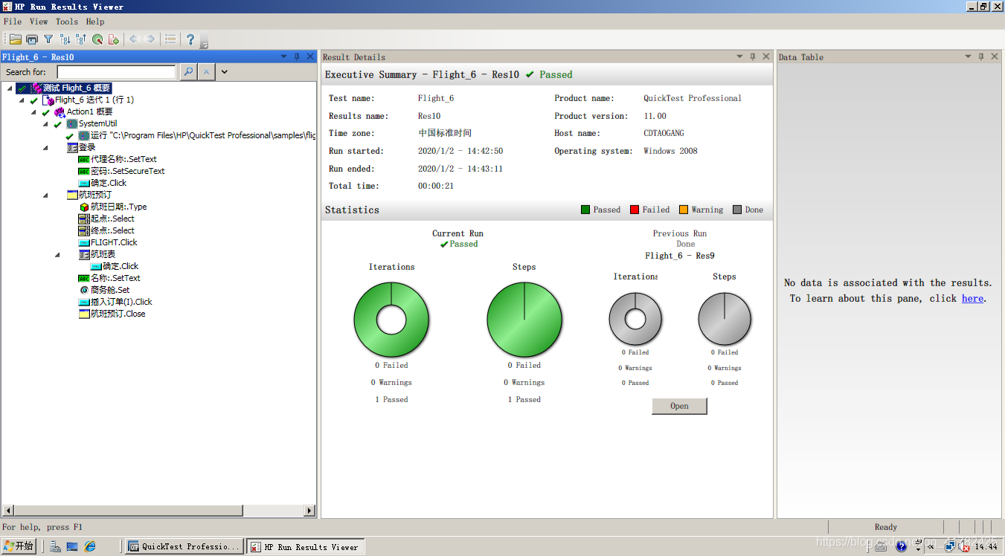Collapse the Action1 概要 node

coord(33,111)
